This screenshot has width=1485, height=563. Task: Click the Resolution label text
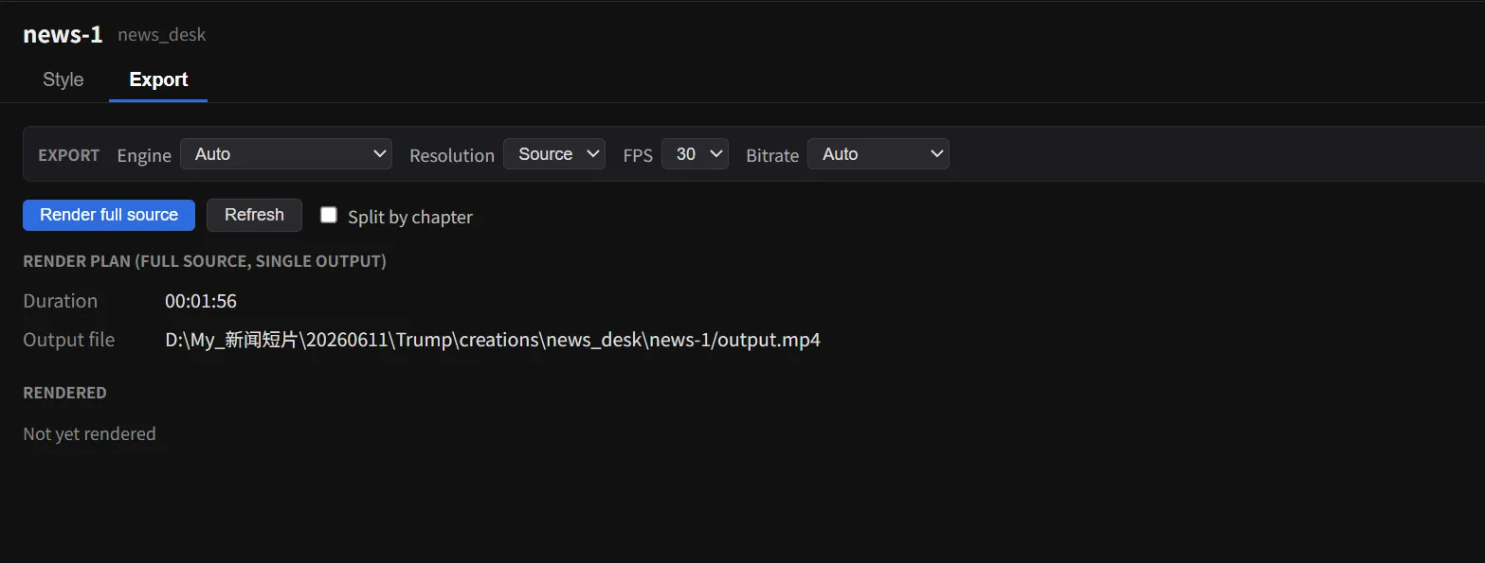tap(452, 156)
